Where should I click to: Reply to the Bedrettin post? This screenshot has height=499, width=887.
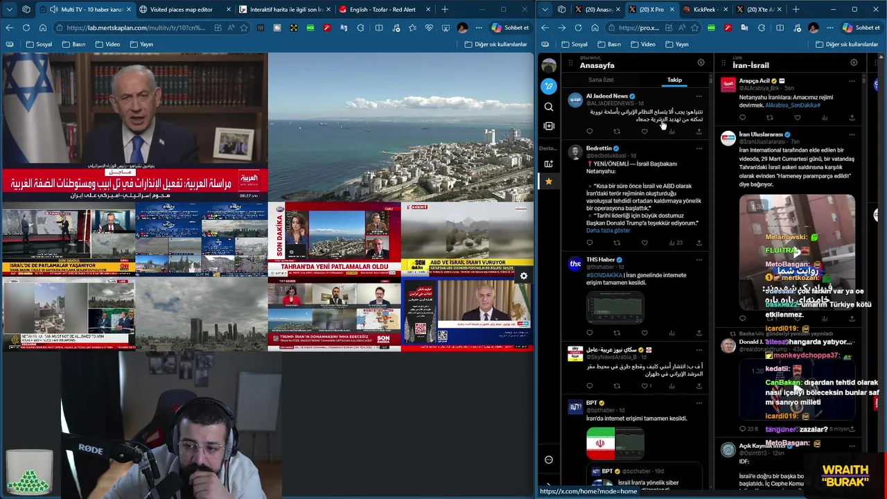pyautogui.click(x=590, y=243)
